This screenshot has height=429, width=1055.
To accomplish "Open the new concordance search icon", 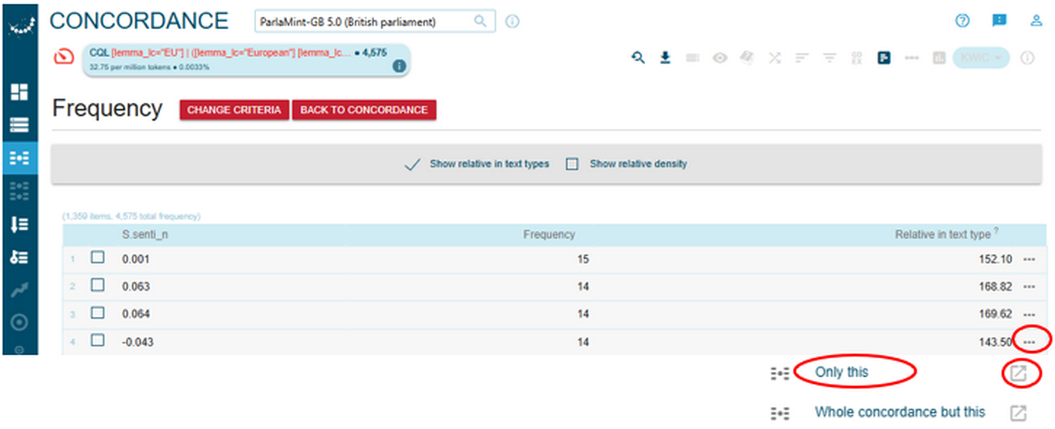I will 638,58.
